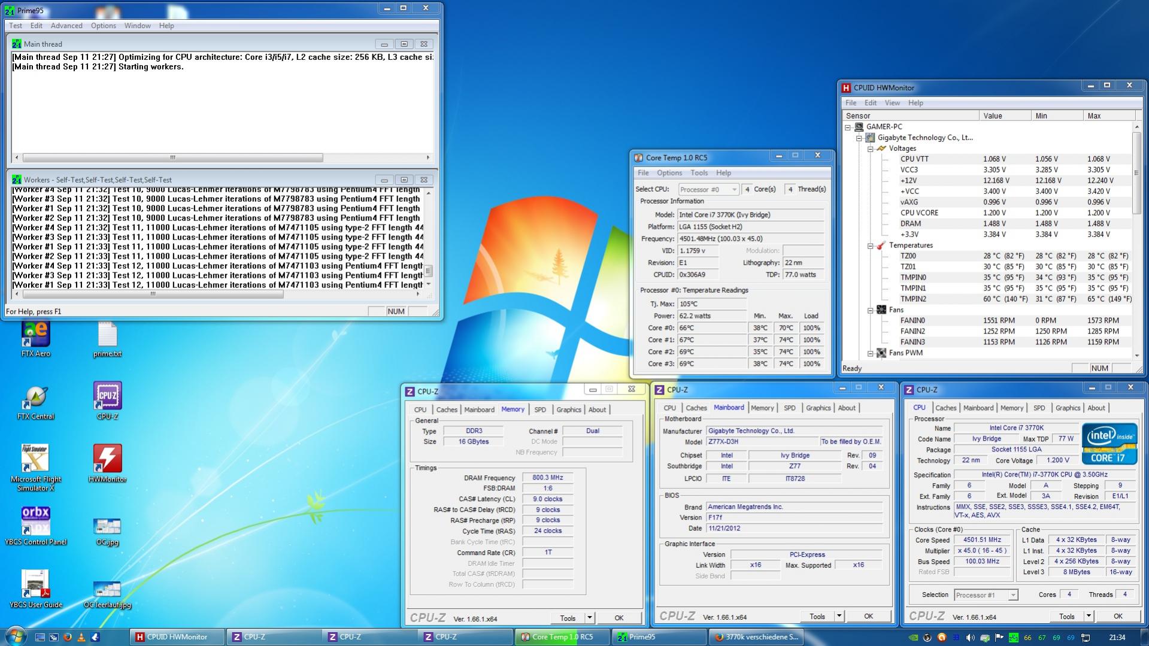Switch to SPD tab in CPU-Z Memory window
Screen dimensions: 1149x646
(x=540, y=410)
